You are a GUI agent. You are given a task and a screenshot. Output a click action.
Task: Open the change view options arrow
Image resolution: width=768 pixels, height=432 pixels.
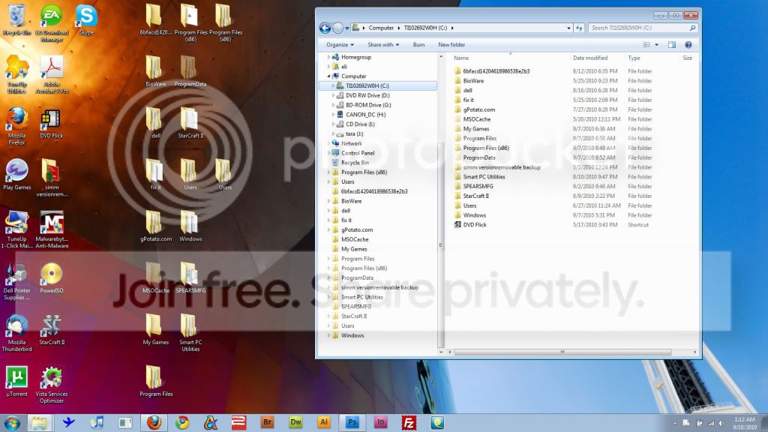pyautogui.click(x=657, y=44)
